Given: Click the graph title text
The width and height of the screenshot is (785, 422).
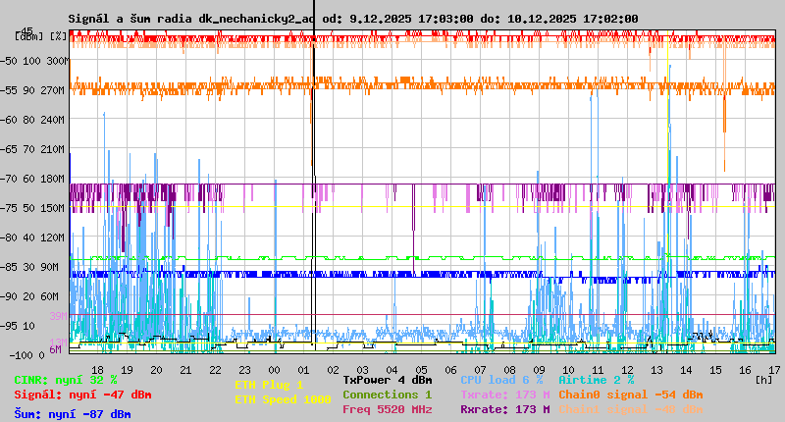Looking at the screenshot, I should click(353, 19).
